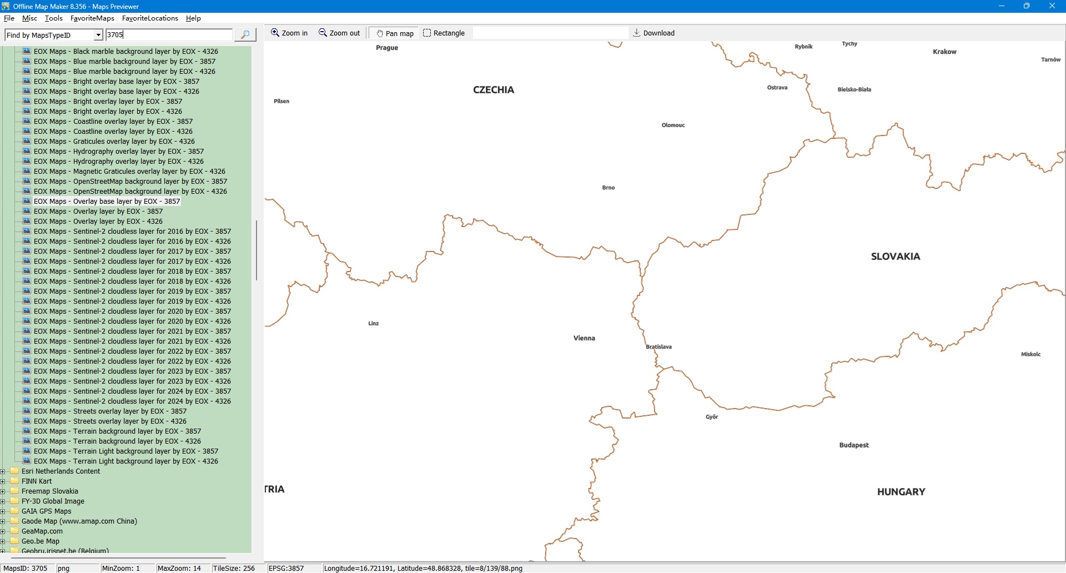This screenshot has width=1066, height=573.
Task: Select the Zoom in tool
Action: [289, 33]
